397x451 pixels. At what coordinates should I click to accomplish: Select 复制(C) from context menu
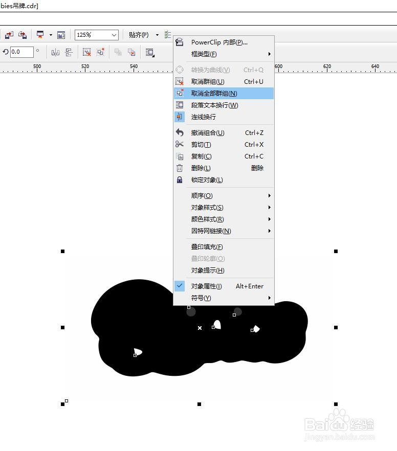(224, 156)
